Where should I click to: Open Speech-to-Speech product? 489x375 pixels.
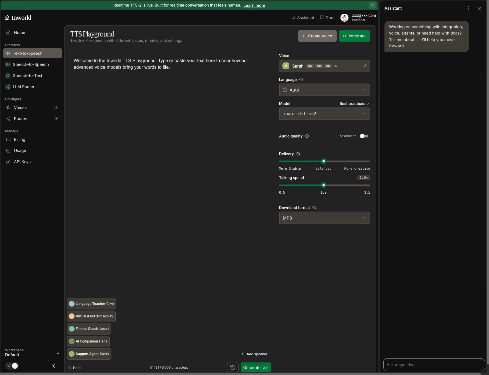click(33, 64)
